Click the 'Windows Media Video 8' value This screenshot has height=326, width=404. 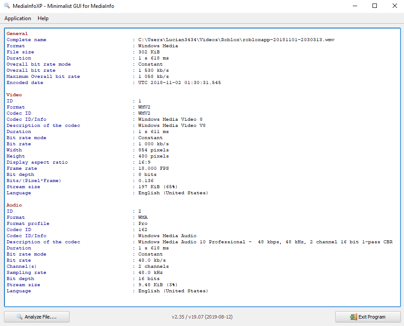pos(170,119)
